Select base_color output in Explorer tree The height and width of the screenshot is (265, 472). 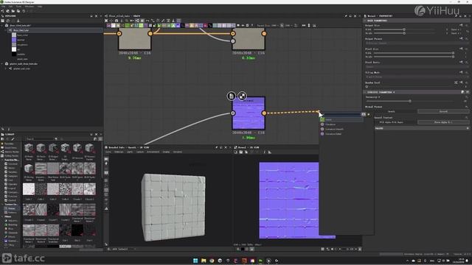(22, 35)
